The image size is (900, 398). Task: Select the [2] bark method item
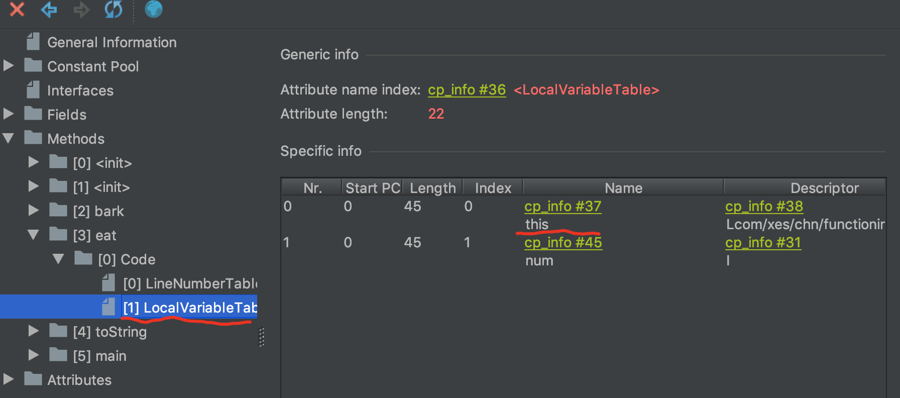pos(98,211)
